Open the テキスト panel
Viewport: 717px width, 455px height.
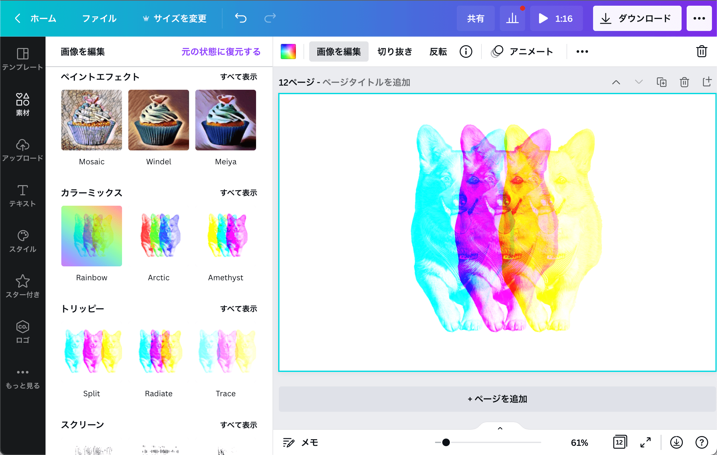(22, 195)
